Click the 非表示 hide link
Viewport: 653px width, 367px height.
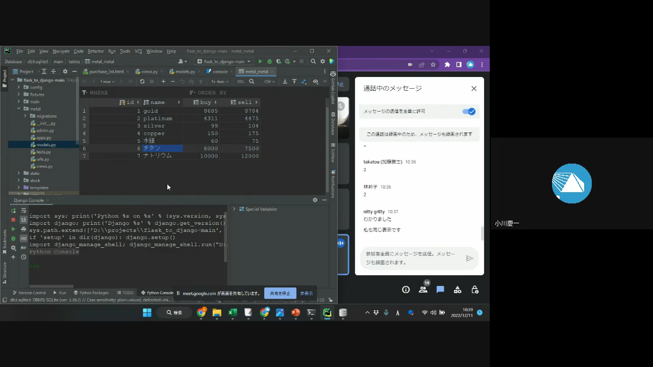point(306,293)
